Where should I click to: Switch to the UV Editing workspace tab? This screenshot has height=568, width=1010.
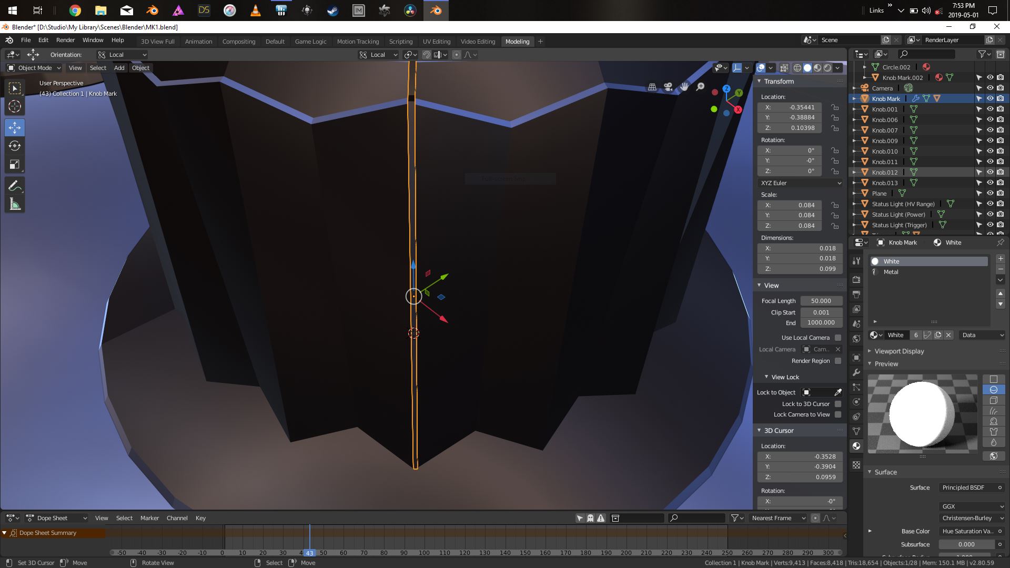[437, 42]
